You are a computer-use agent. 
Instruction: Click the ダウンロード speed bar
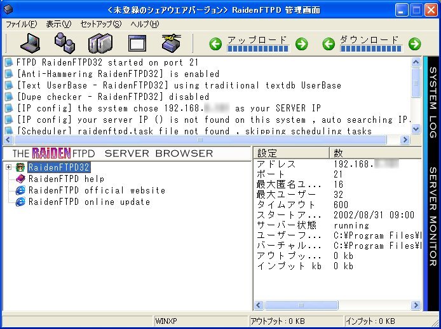pyautogui.click(x=371, y=49)
